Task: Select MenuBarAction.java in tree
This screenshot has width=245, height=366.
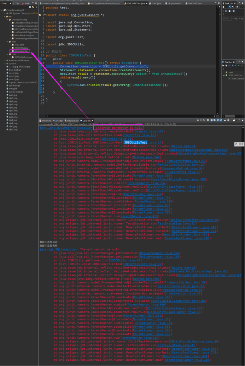Action: 23,35
